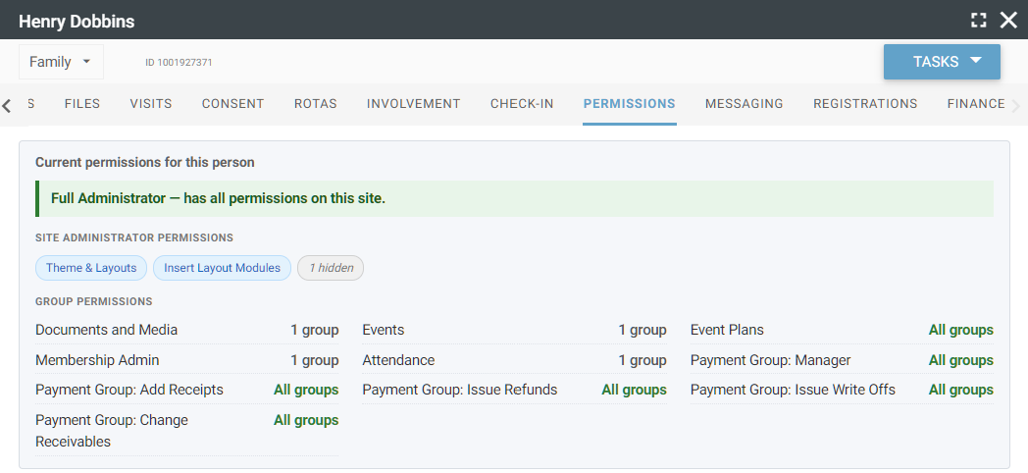1028x473 pixels.
Task: Open the ROTAS tab
Action: pos(315,104)
